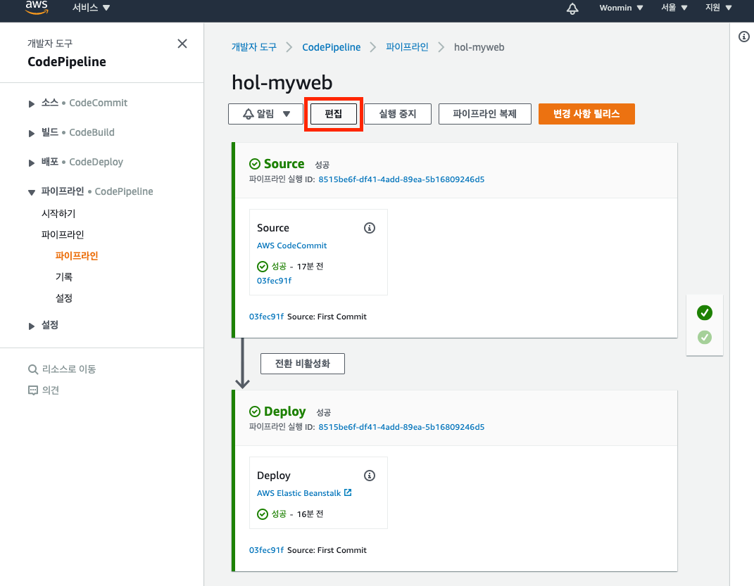This screenshot has width=754, height=586.
Task: Go to 파이프라인 breadcrumb link
Action: point(407,47)
